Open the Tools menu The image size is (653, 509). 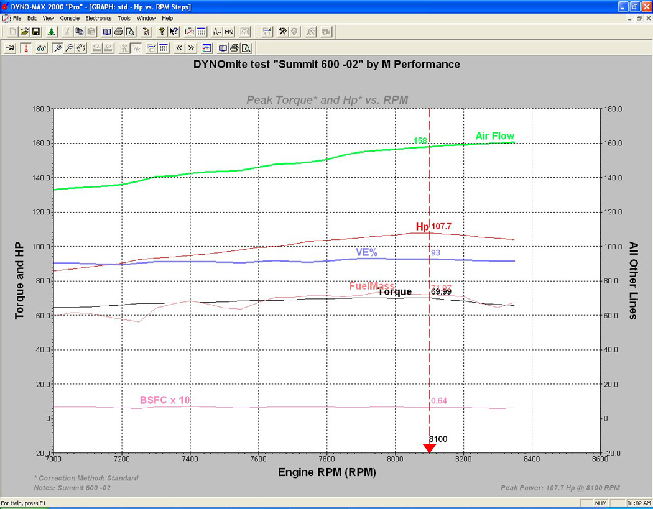point(124,18)
